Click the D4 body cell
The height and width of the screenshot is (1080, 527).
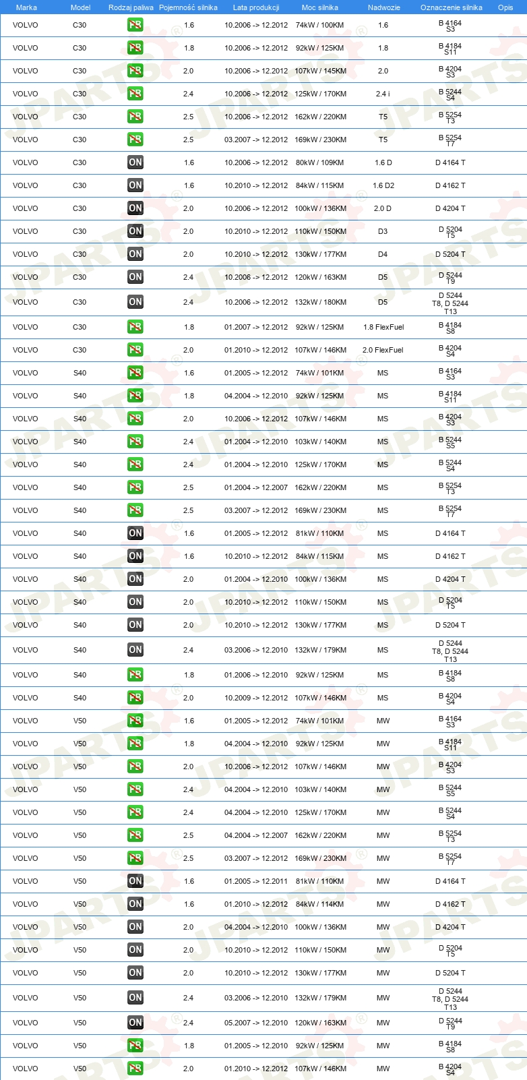click(x=383, y=254)
